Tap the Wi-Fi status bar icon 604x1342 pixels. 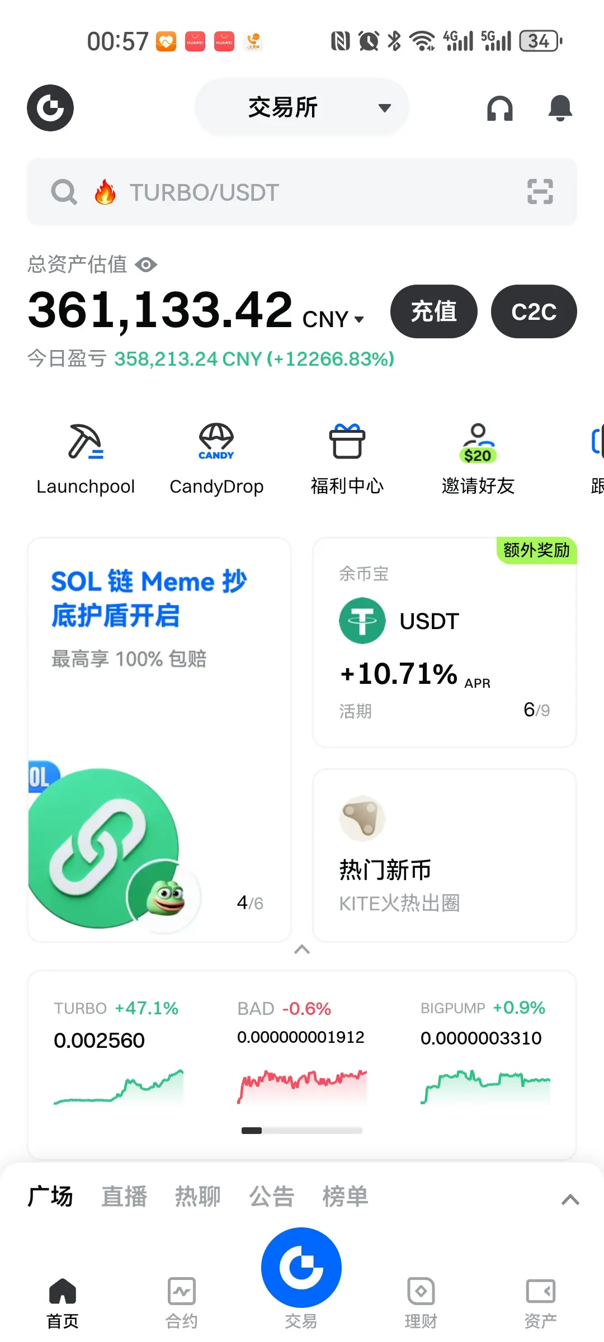423,41
